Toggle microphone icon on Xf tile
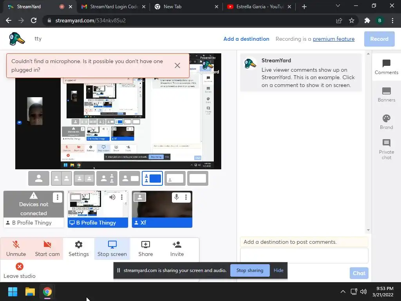The height and width of the screenshot is (301, 401). pos(177,197)
